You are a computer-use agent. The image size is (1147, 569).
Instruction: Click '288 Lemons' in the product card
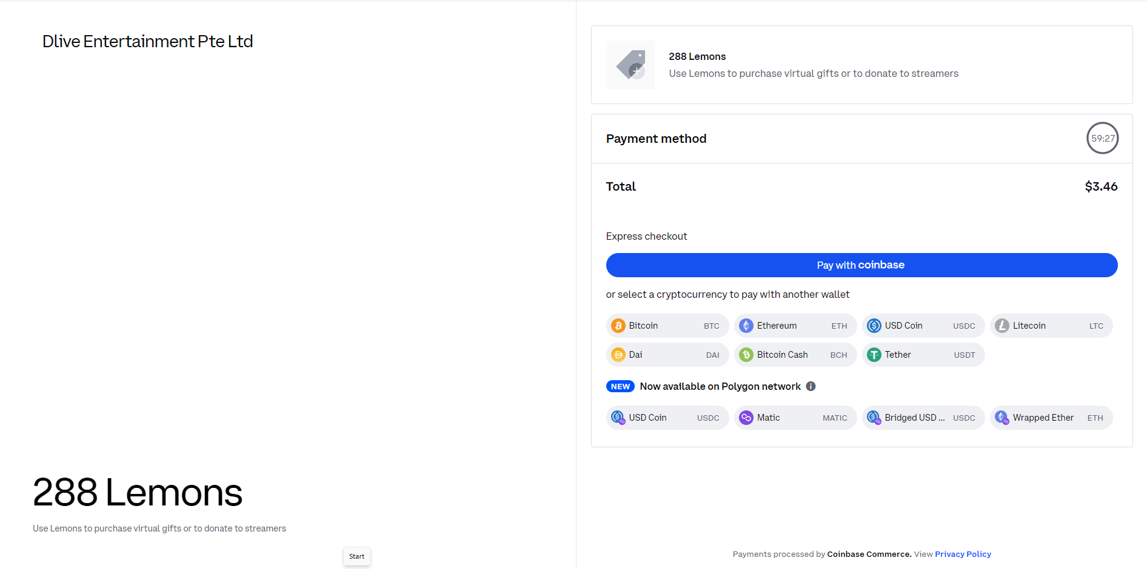(x=697, y=56)
